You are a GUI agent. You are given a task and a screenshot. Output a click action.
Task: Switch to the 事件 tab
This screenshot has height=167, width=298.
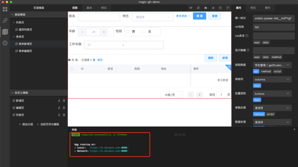268,8
